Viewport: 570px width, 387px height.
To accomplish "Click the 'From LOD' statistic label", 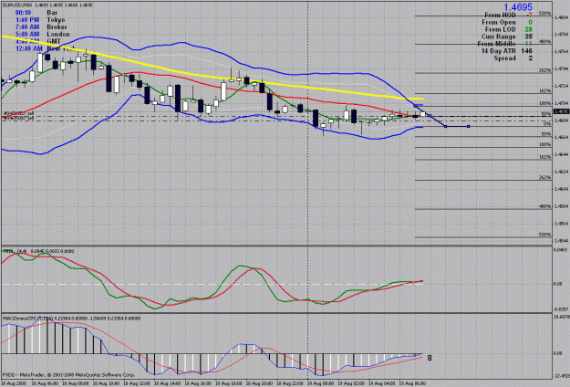I will click(500, 29).
